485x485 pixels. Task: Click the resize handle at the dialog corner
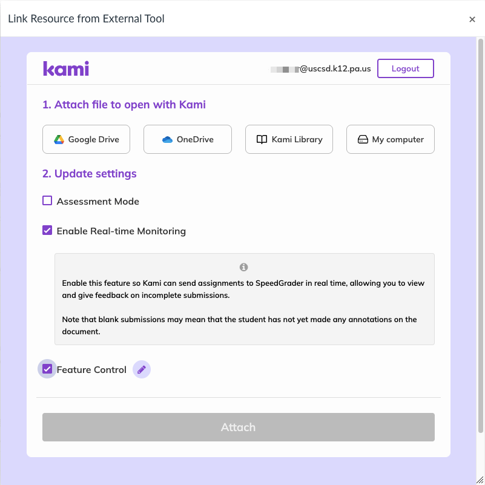480,480
